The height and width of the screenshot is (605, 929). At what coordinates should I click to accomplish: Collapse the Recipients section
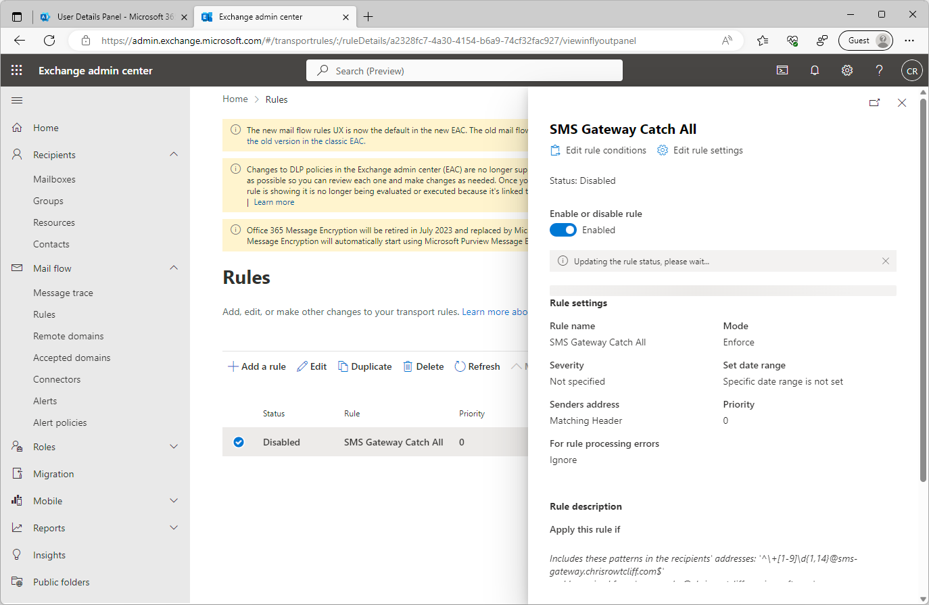coord(174,154)
